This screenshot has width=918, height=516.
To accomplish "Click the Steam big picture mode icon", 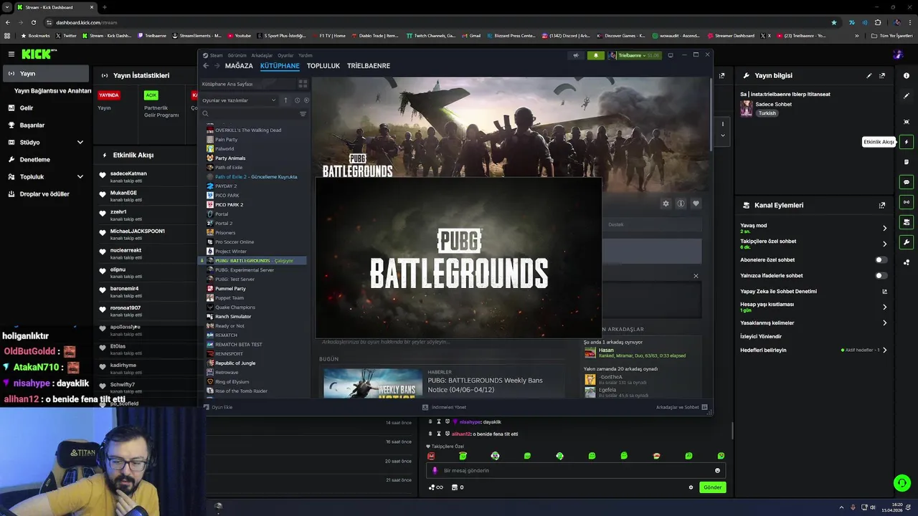I will coord(671,55).
